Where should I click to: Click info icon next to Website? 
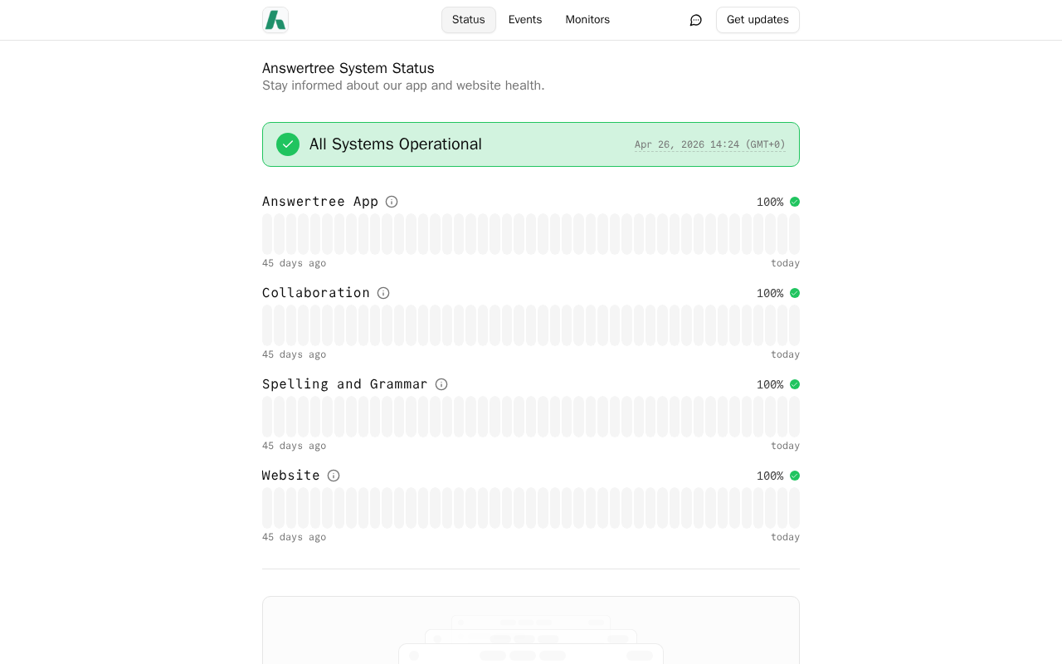point(334,476)
